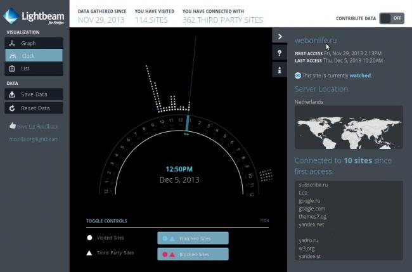Select w3.org in connected sites list
Screen dimensions: 412x272
pos(307,249)
